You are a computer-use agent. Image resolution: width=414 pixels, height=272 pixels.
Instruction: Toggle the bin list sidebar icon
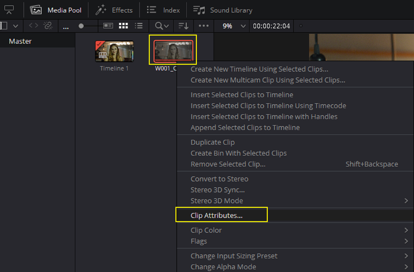[4, 26]
